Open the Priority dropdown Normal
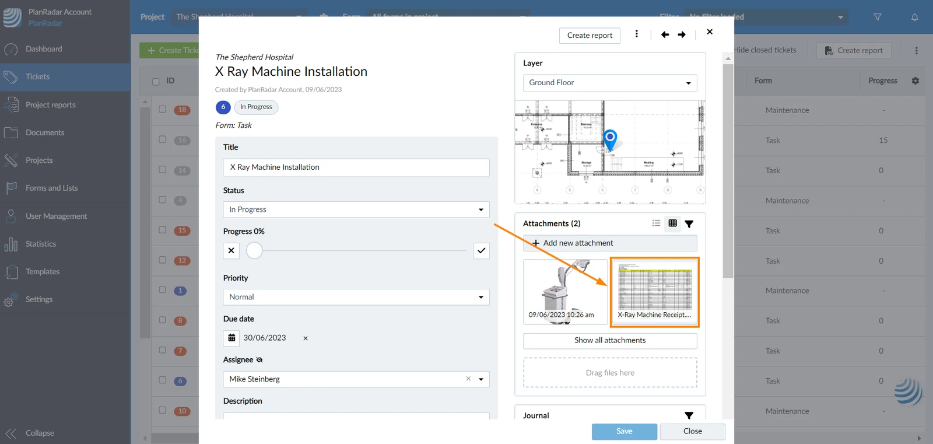 (x=356, y=297)
